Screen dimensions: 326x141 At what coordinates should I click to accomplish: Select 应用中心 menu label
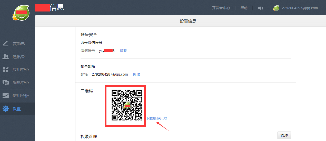coord(21,70)
